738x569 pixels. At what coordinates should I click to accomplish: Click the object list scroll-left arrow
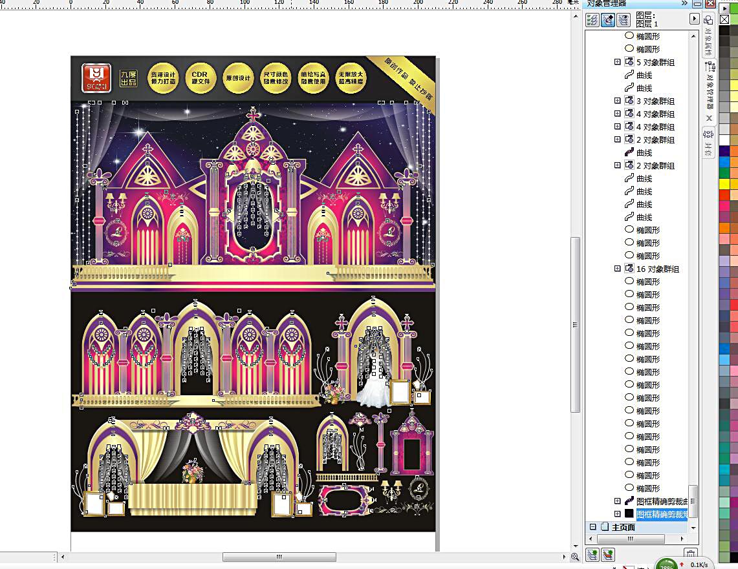pyautogui.click(x=591, y=539)
